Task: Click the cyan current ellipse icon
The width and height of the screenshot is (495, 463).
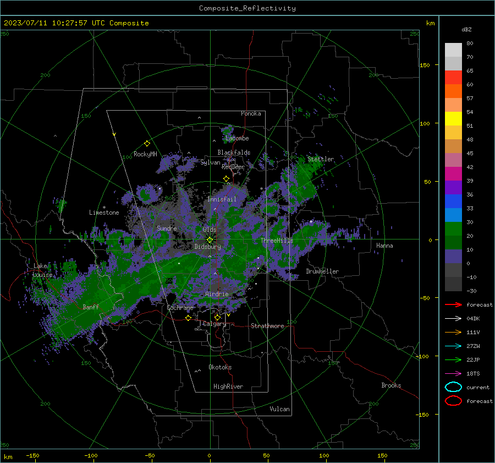Action: (453, 387)
